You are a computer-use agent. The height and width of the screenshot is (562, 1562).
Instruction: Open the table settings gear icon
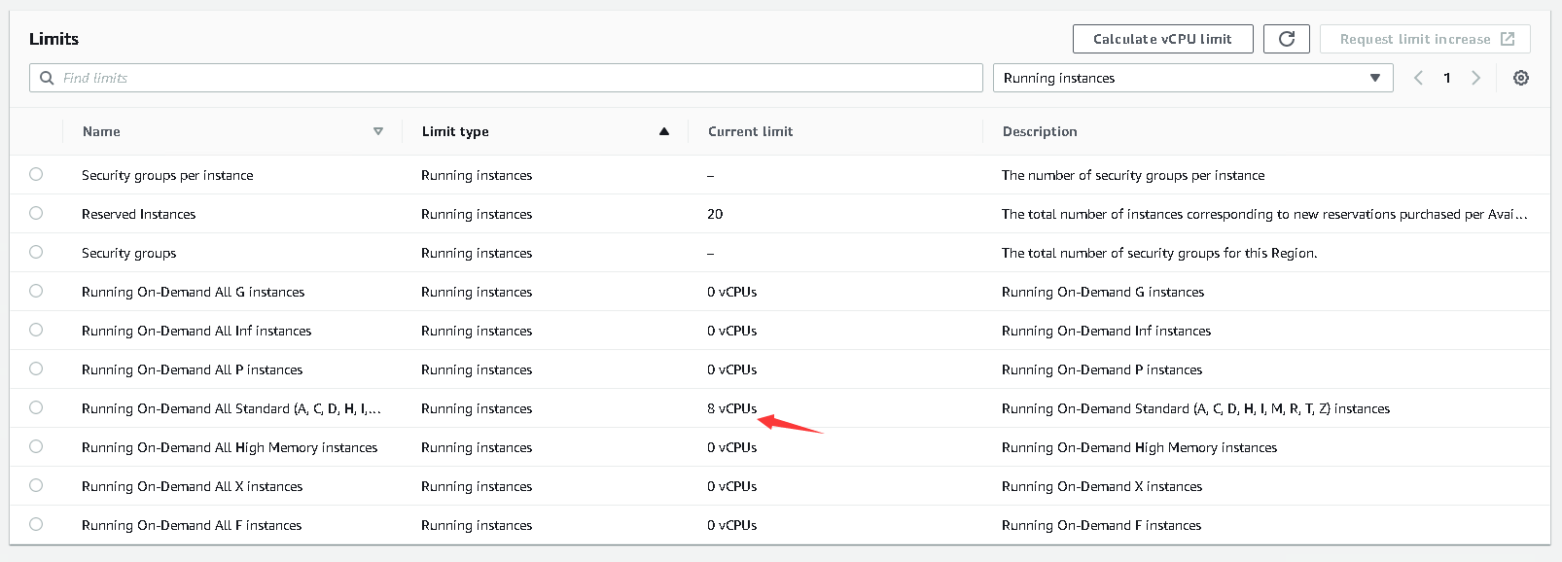pyautogui.click(x=1521, y=78)
